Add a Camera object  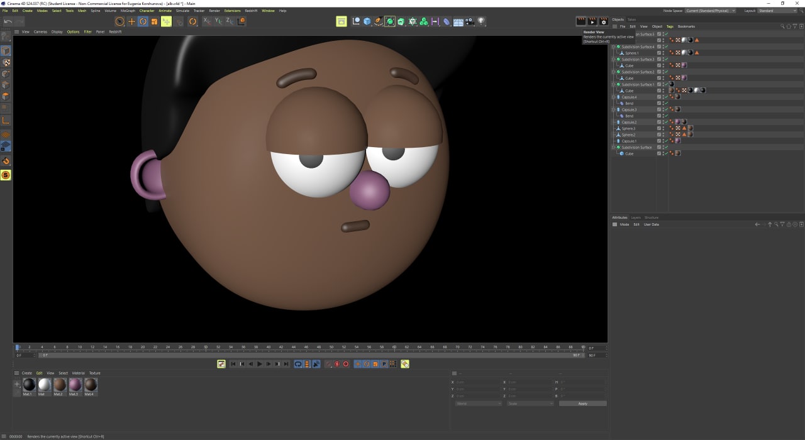coord(470,21)
